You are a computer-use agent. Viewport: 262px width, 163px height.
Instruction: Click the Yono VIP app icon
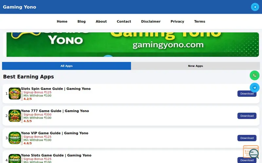[x=15, y=138]
